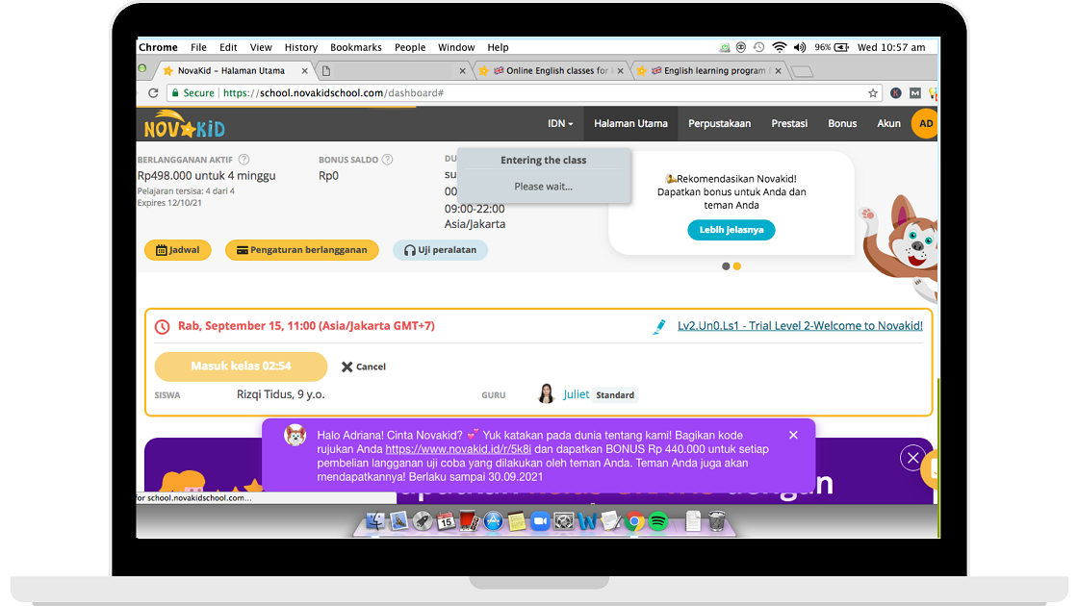Image resolution: width=1078 pixels, height=606 pixels.
Task: Open Chrome's File menu
Action: point(198,47)
